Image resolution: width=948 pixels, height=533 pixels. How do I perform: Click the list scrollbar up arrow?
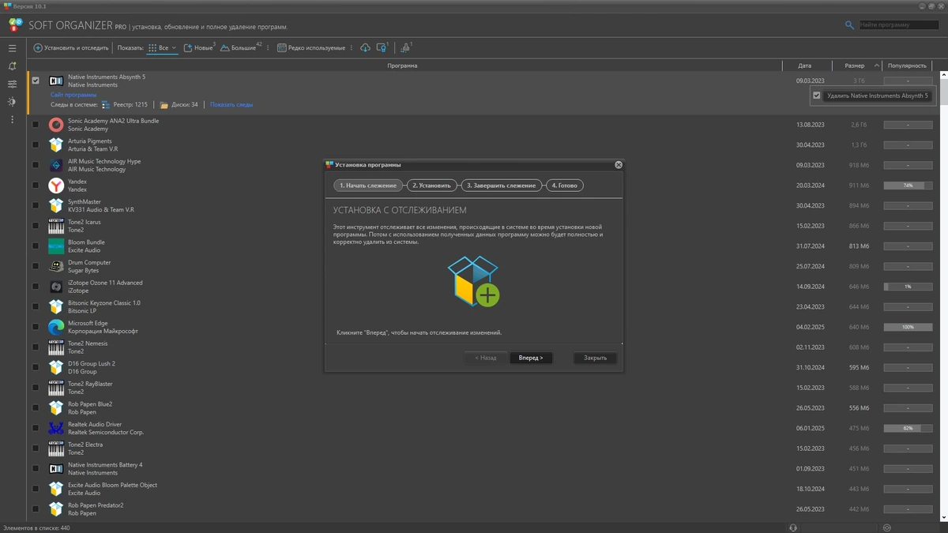(944, 75)
